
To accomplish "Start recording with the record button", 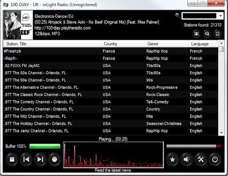I will (54, 159).
